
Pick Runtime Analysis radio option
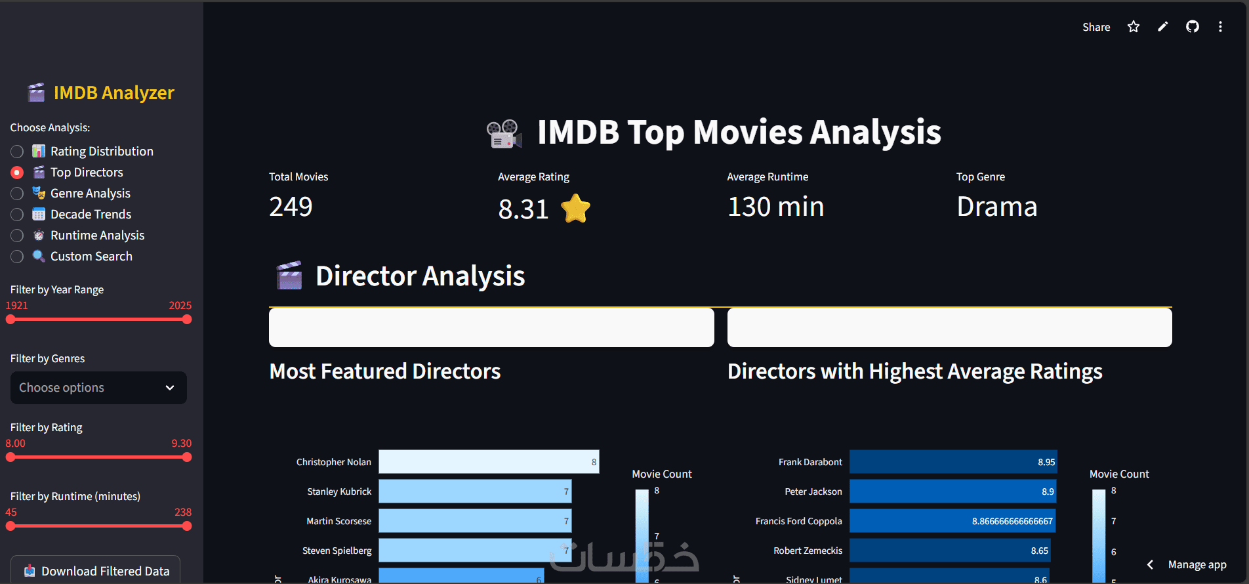pos(17,236)
